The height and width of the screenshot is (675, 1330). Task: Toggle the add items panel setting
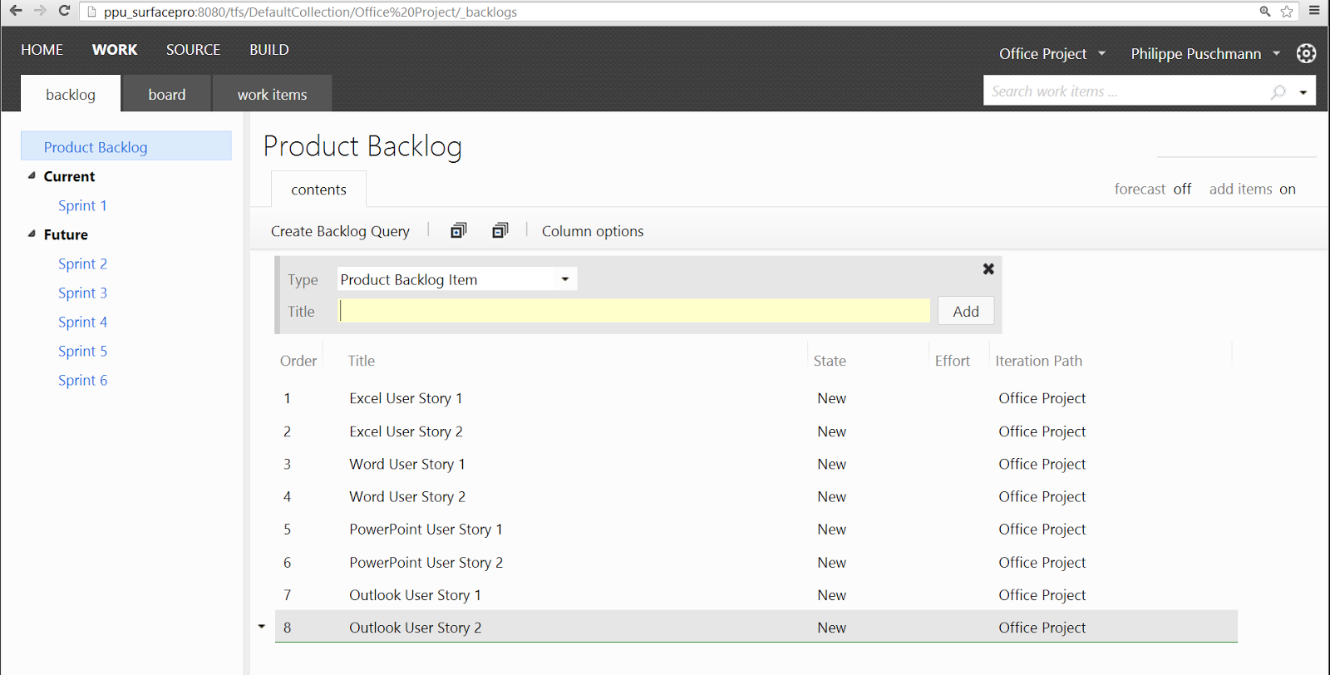tap(1287, 190)
